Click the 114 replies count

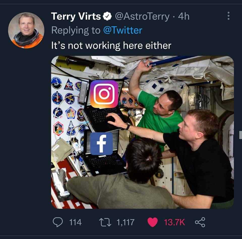pyautogui.click(x=75, y=222)
